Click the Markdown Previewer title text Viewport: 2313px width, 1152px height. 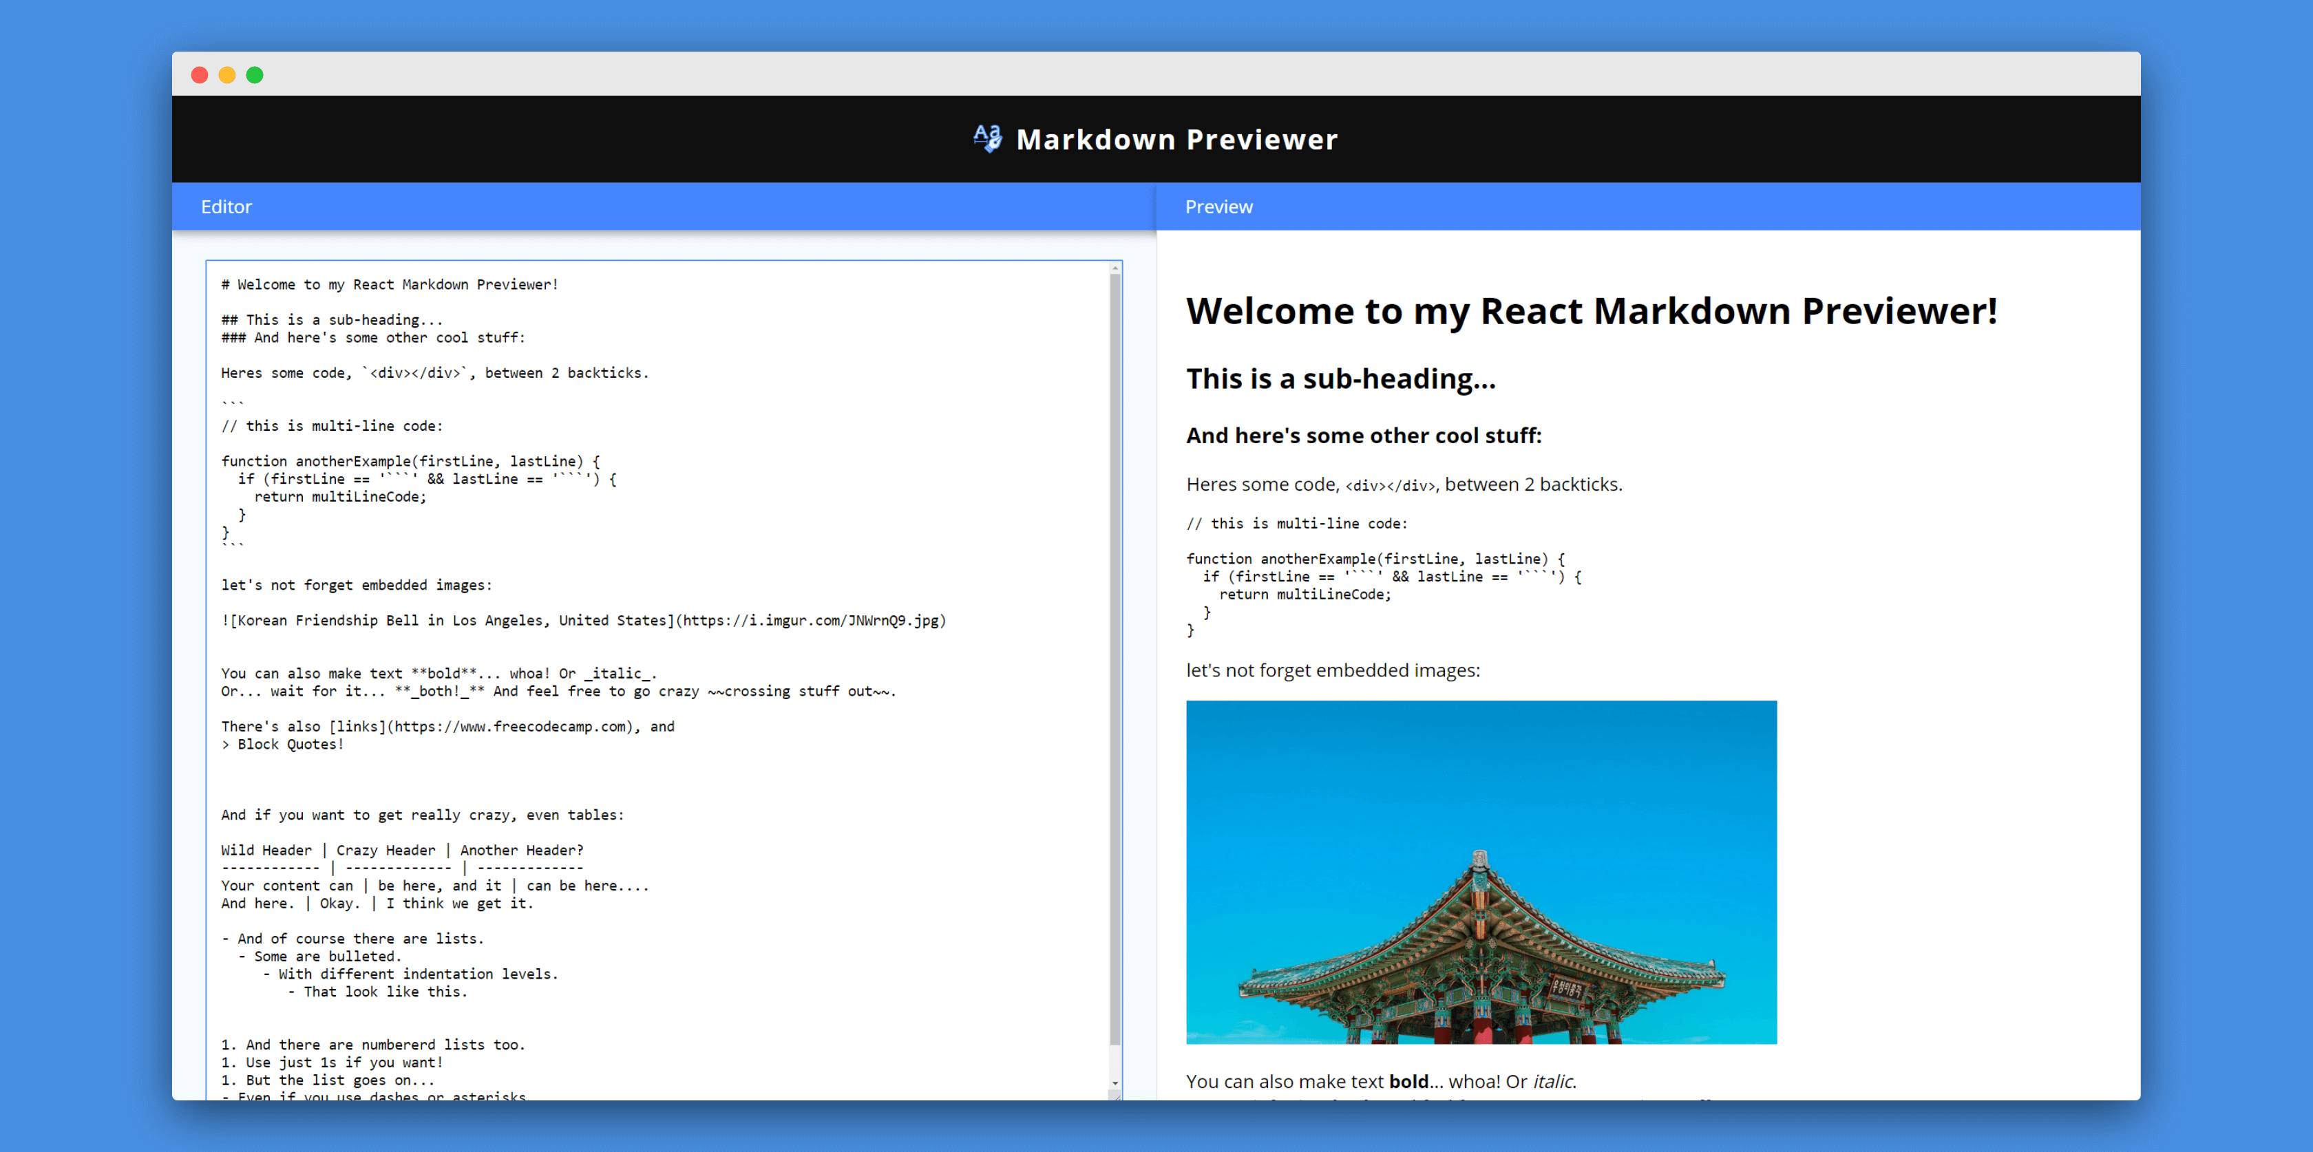[1176, 139]
